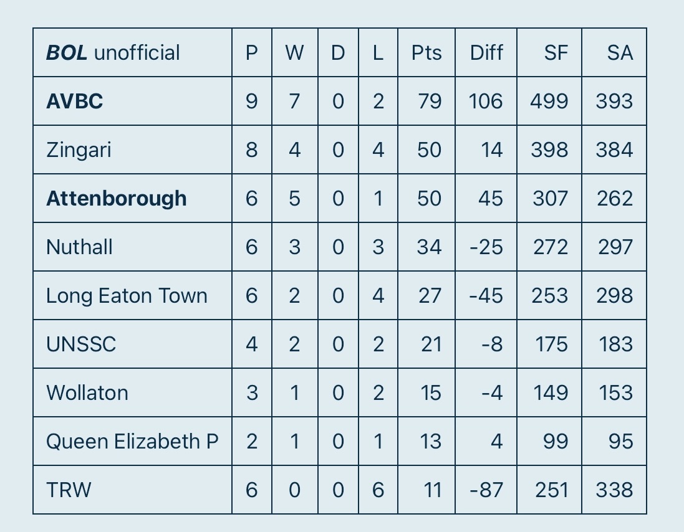Click the UNSSC team name
Screen dimensions: 684x532
[x=81, y=344]
